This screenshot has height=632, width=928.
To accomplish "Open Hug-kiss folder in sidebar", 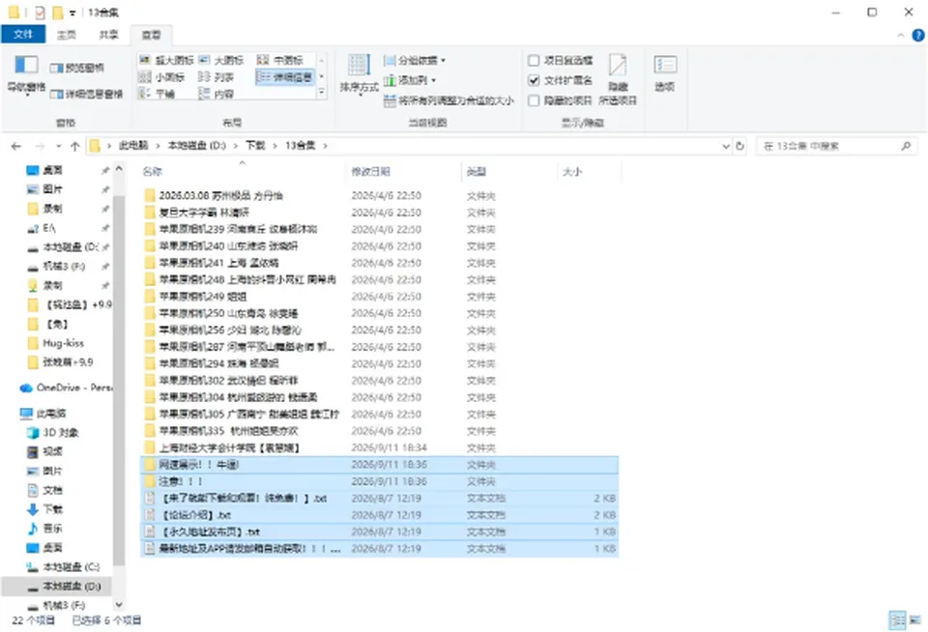I will click(x=56, y=343).
